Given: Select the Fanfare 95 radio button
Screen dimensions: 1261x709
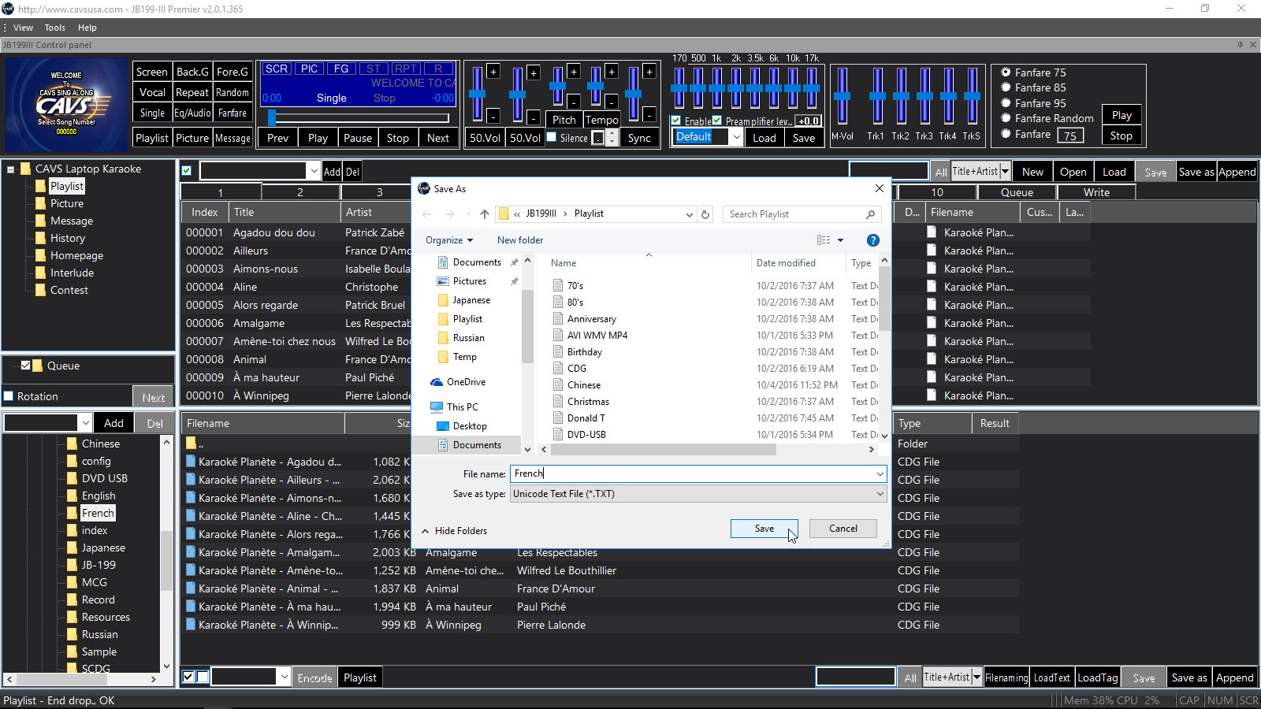Looking at the screenshot, I should pyautogui.click(x=1006, y=103).
